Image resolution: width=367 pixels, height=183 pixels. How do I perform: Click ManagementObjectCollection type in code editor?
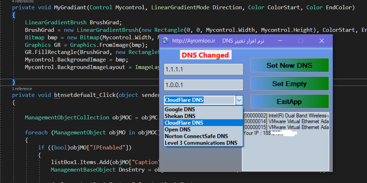[x=67, y=118]
